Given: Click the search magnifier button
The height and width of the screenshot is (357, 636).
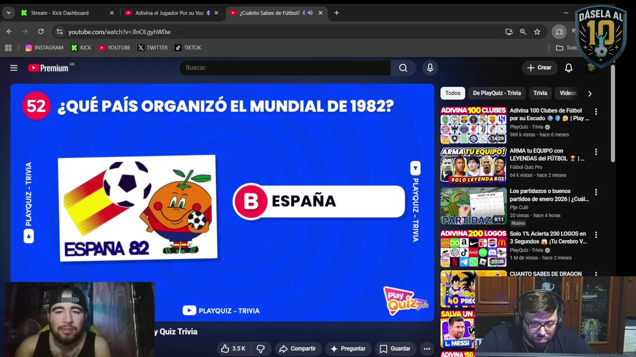Looking at the screenshot, I should pos(403,68).
